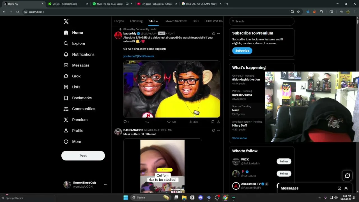The height and width of the screenshot is (202, 359).
Task: Compose a new message in Messages drawer
Action: [339, 188]
